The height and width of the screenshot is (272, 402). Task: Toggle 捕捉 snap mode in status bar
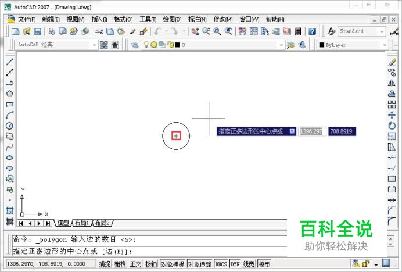point(105,264)
